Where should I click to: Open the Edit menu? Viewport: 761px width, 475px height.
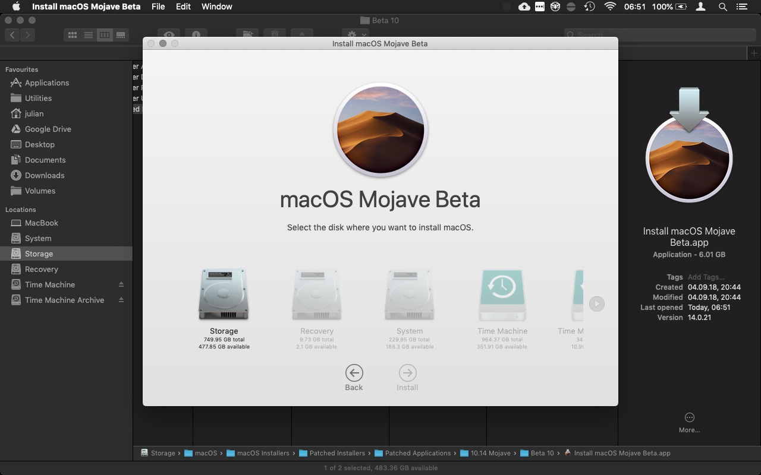183,7
